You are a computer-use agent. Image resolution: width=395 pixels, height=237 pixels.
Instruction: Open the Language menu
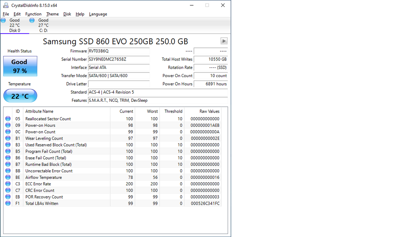click(98, 14)
